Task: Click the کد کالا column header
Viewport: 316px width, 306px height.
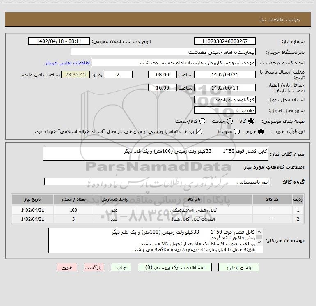Action: (x=272, y=200)
